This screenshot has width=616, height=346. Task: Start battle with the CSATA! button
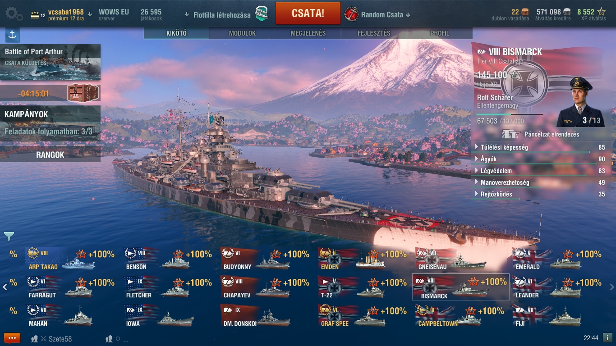308,14
